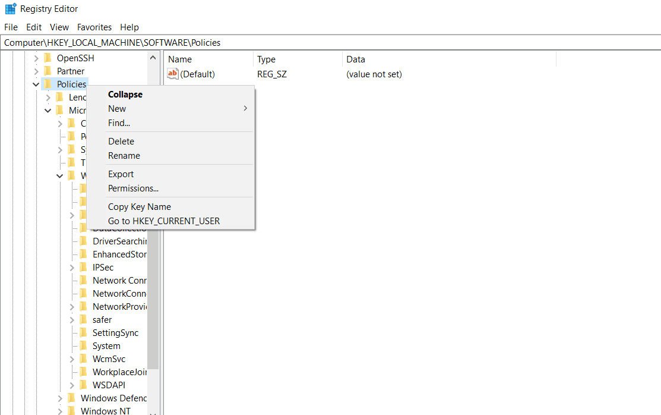Open the Favorites menu
Screen dimensions: 661x415
click(94, 27)
